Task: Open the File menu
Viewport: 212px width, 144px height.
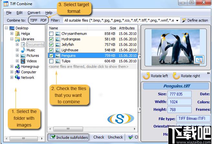Action: [9, 13]
